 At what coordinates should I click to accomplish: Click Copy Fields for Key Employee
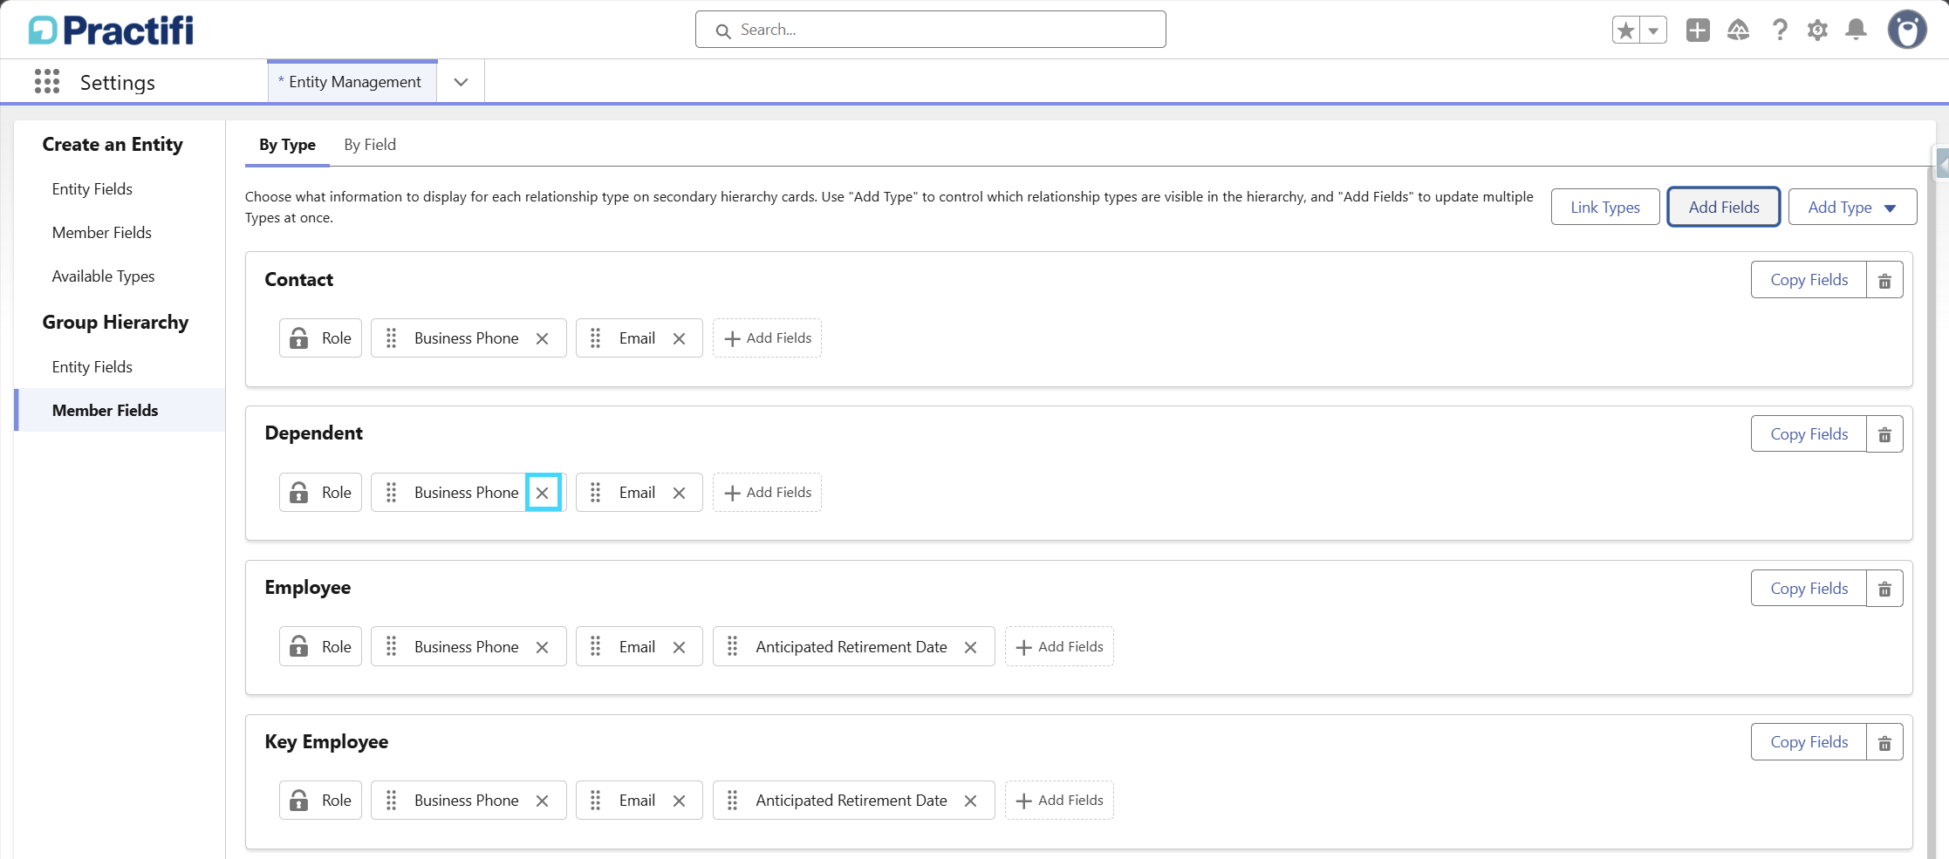[x=1809, y=742]
